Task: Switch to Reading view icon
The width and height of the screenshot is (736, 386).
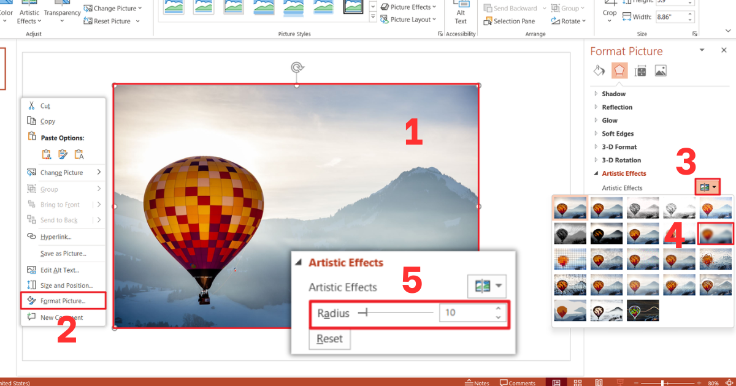Action: point(598,382)
